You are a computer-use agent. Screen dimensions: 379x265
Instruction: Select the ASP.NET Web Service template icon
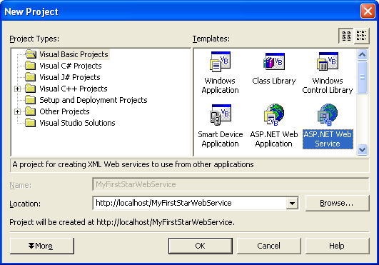[x=328, y=114]
